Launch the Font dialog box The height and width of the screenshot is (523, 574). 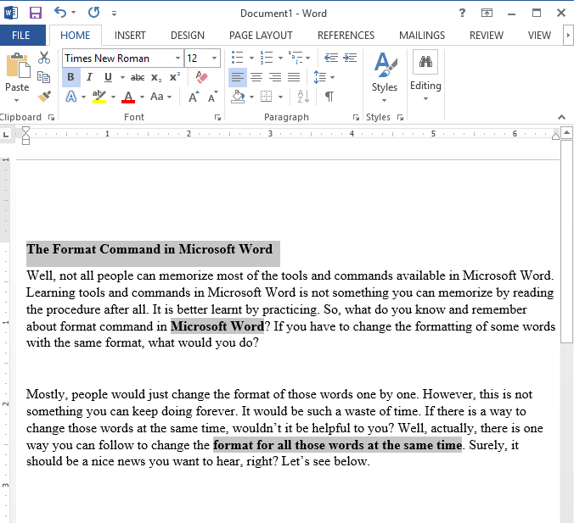[x=218, y=117]
